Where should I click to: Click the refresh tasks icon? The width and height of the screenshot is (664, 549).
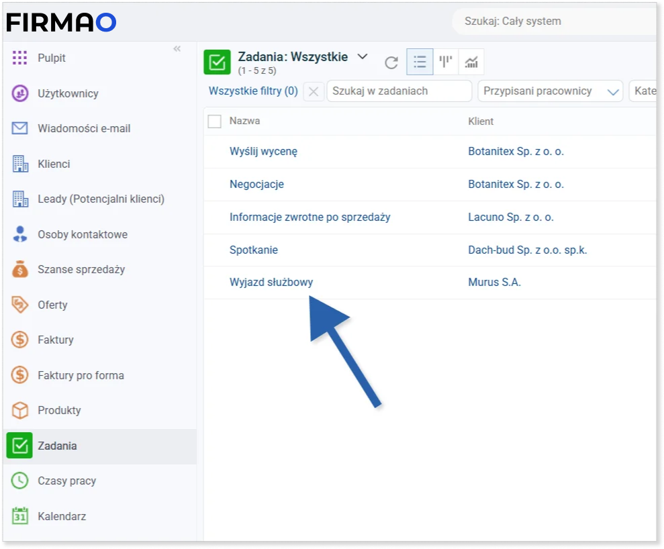coord(391,62)
